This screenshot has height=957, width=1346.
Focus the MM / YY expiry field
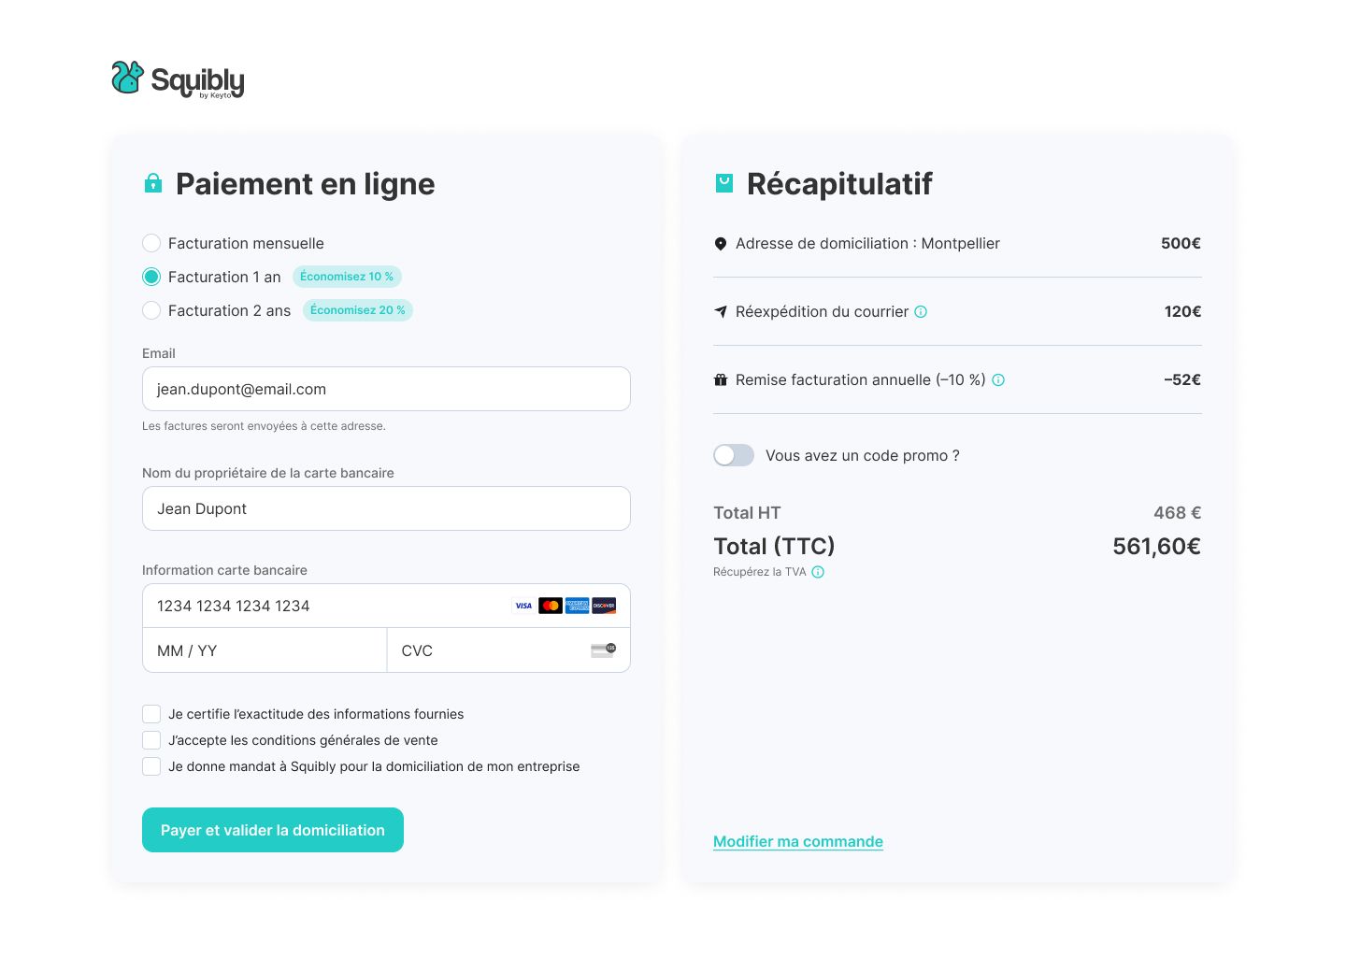(x=265, y=650)
